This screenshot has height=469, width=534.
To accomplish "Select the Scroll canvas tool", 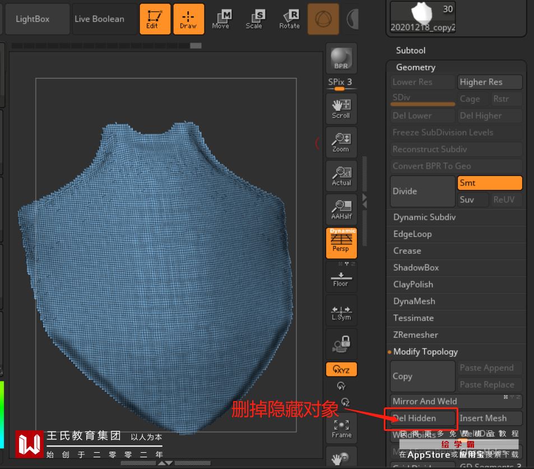I will 341,109.
